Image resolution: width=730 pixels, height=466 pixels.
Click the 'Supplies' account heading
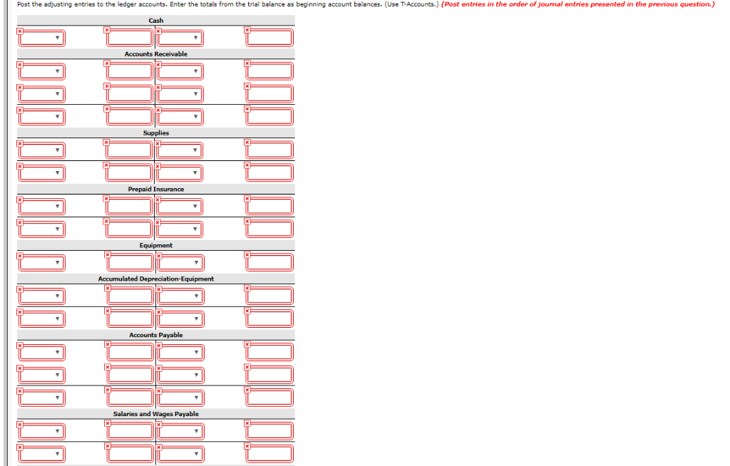[x=156, y=133]
